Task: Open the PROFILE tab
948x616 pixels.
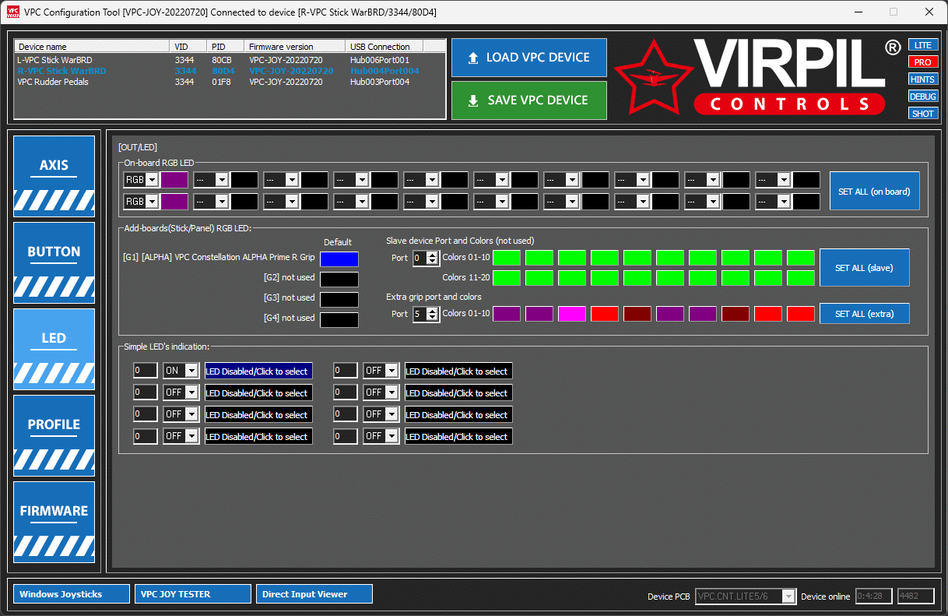Action: [x=54, y=435]
